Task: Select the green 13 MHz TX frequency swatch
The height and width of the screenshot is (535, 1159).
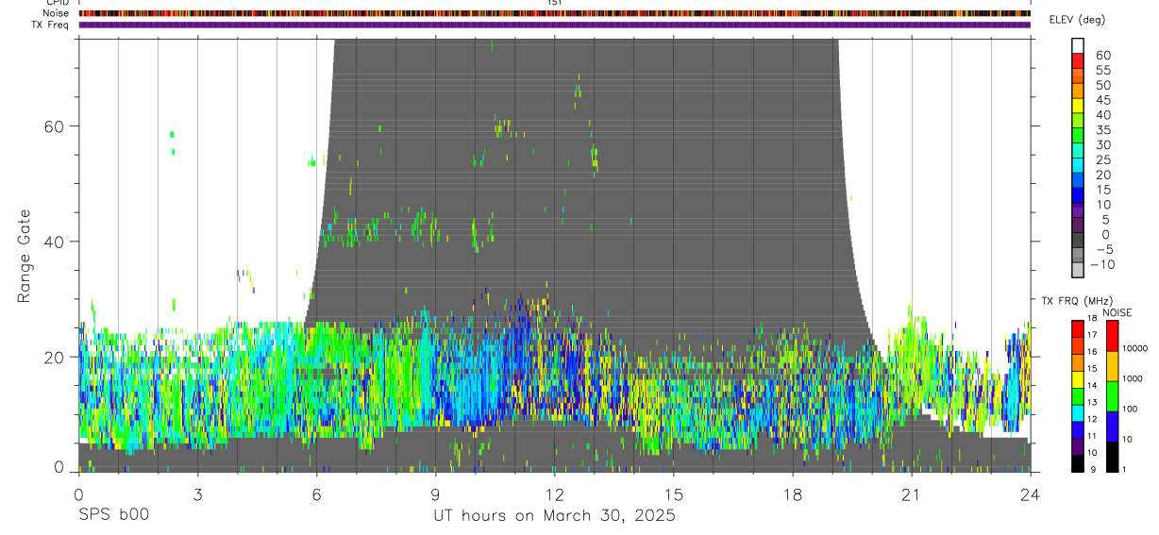Action: pos(1078,396)
